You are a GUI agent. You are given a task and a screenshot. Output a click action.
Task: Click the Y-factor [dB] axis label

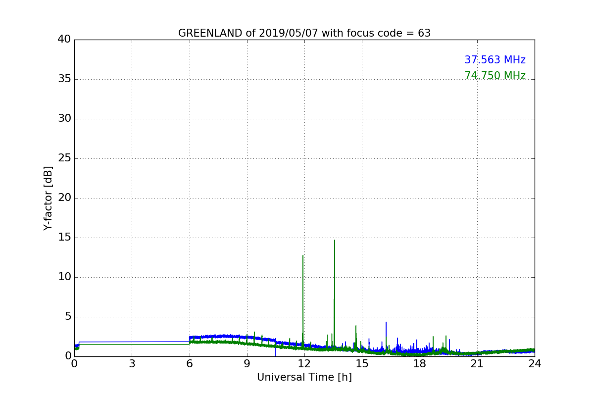pos(48,198)
